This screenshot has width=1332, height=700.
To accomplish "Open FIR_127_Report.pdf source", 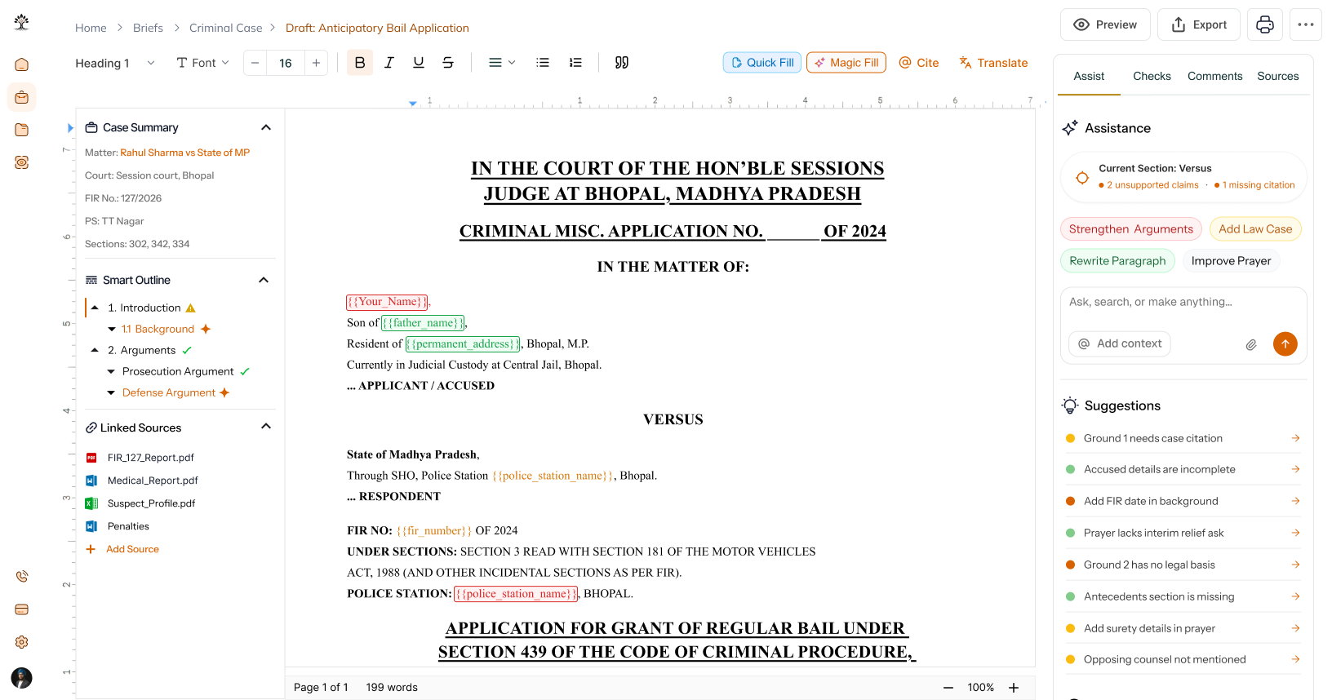I will [x=150, y=458].
